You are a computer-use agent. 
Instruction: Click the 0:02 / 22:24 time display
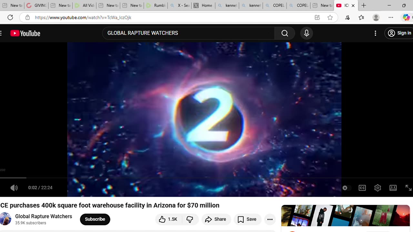[x=40, y=188]
